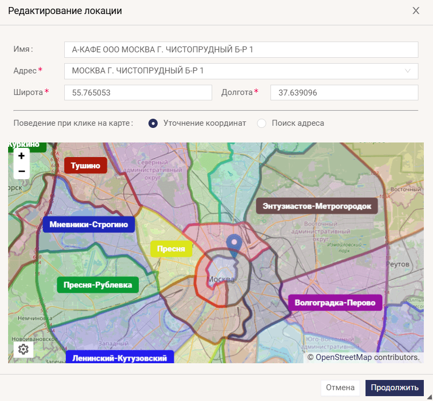Click the blue location pin marker
This screenshot has width=433, height=401.
pyautogui.click(x=234, y=244)
